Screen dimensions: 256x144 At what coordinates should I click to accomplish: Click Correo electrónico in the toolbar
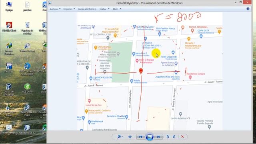(x=87, y=9)
